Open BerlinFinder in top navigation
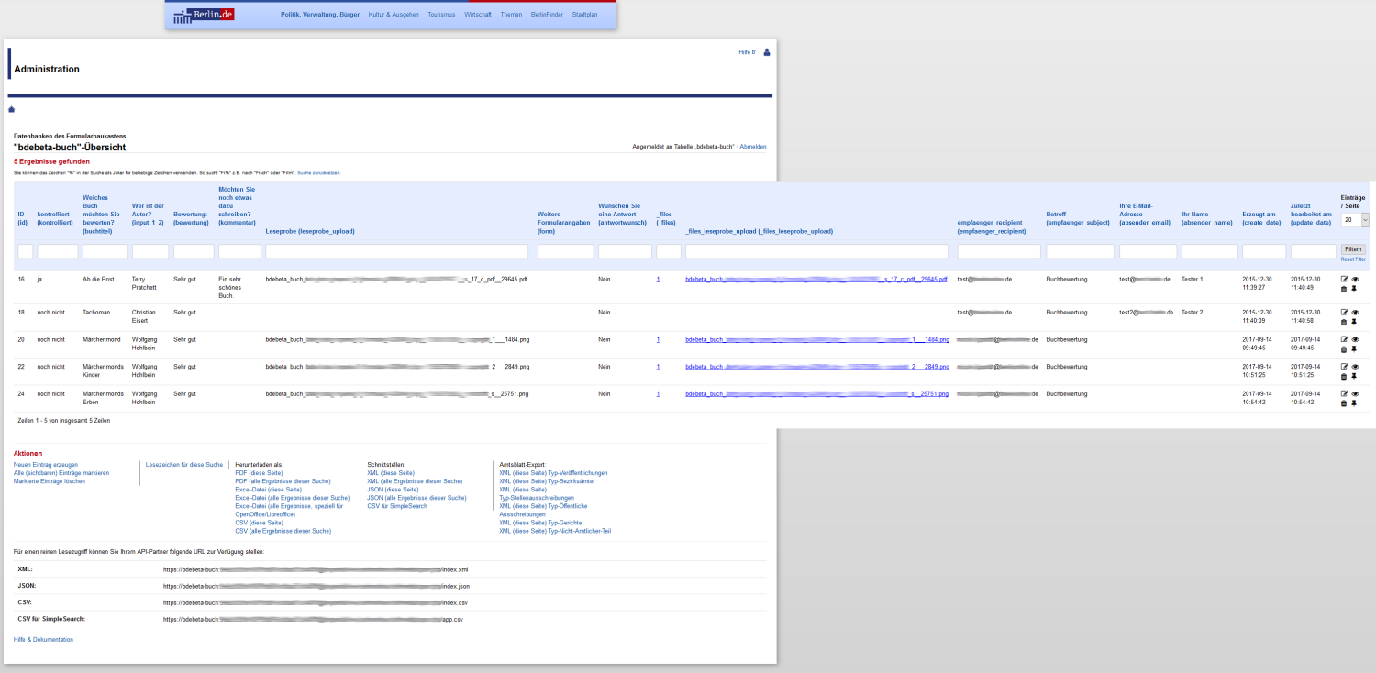Image resolution: width=1376 pixels, height=673 pixels. click(x=547, y=15)
